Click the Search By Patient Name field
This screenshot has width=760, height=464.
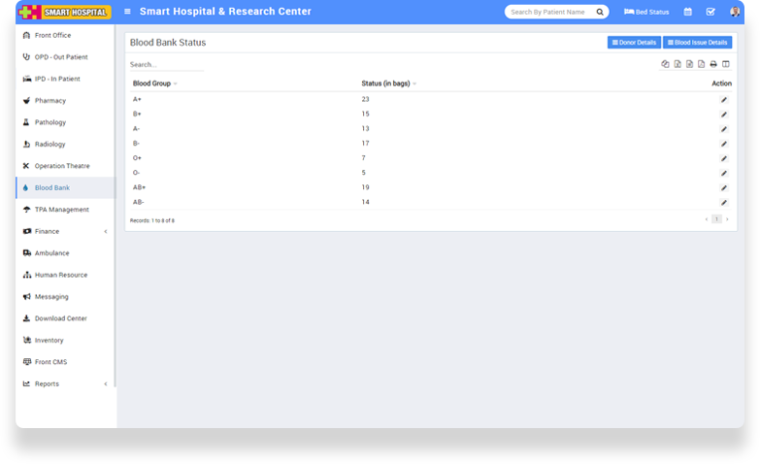550,12
